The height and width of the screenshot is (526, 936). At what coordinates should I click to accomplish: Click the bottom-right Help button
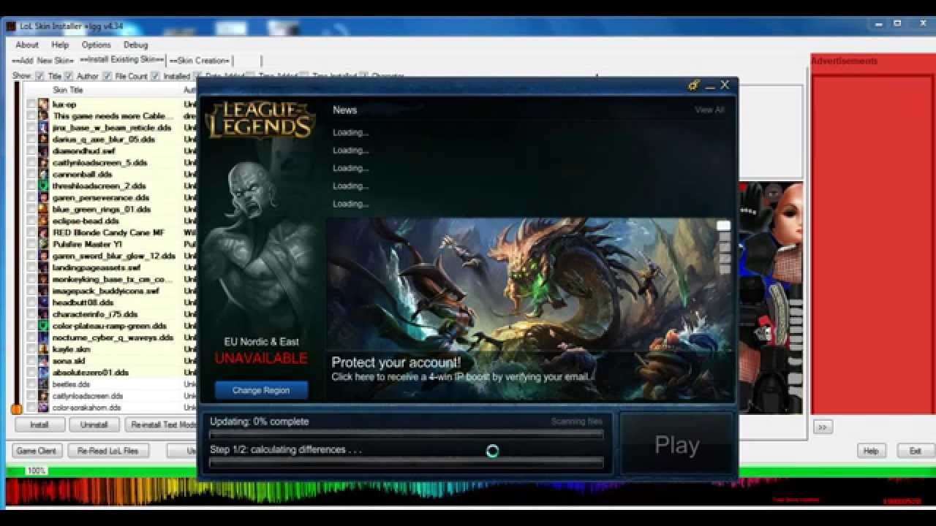tap(871, 451)
